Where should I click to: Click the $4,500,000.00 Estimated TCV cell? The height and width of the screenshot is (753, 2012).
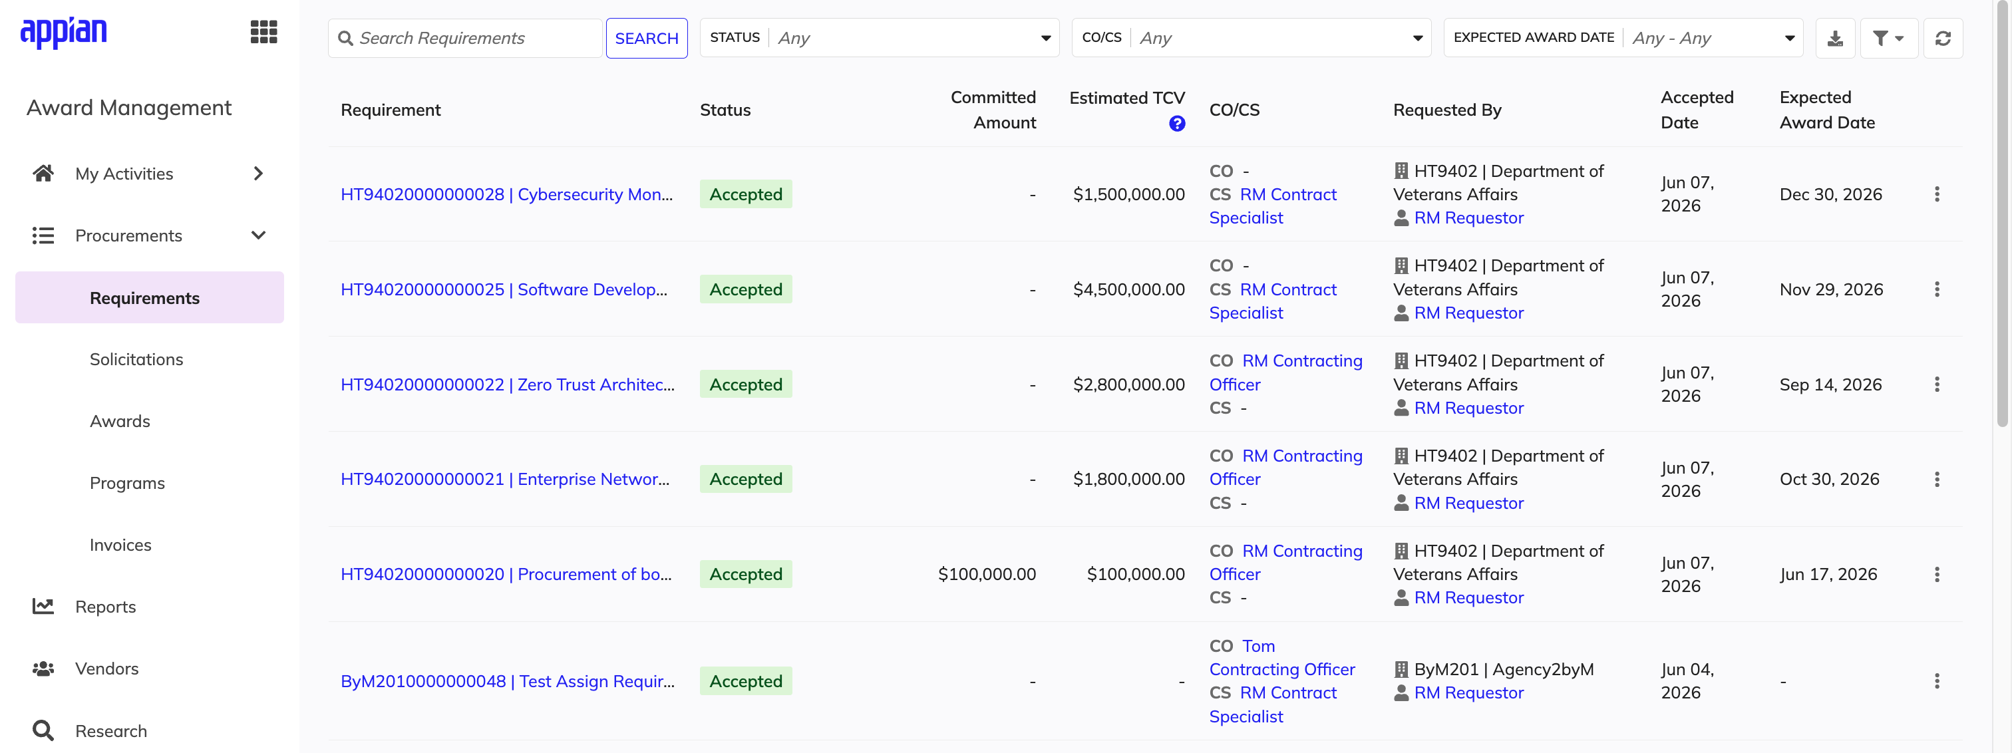(x=1128, y=290)
